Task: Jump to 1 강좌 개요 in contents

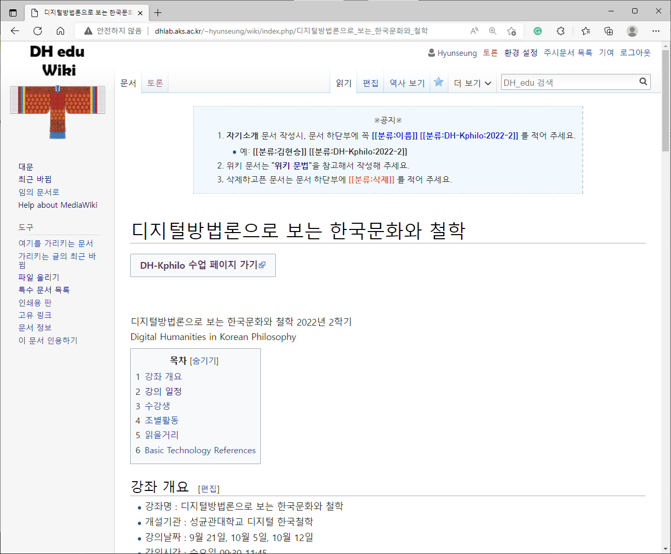Action: point(159,377)
